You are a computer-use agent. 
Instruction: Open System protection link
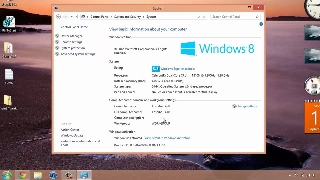[73, 48]
